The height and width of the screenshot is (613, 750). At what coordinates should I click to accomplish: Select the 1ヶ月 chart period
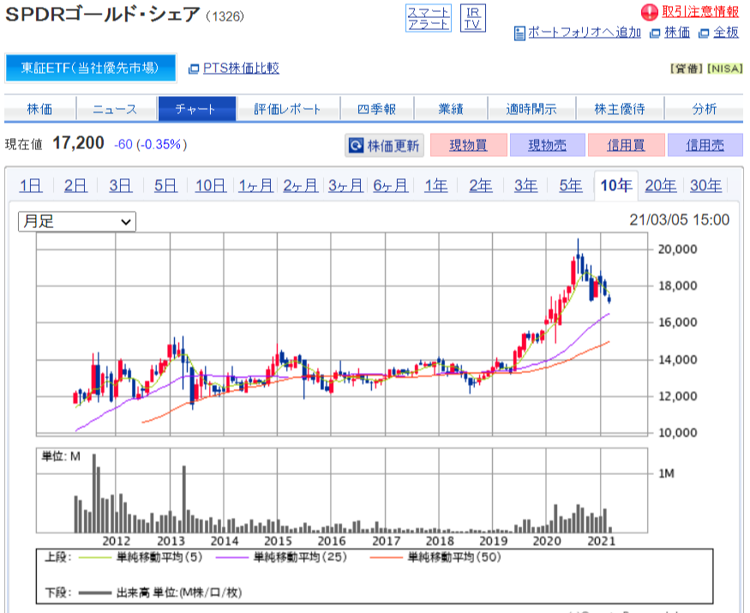[255, 185]
